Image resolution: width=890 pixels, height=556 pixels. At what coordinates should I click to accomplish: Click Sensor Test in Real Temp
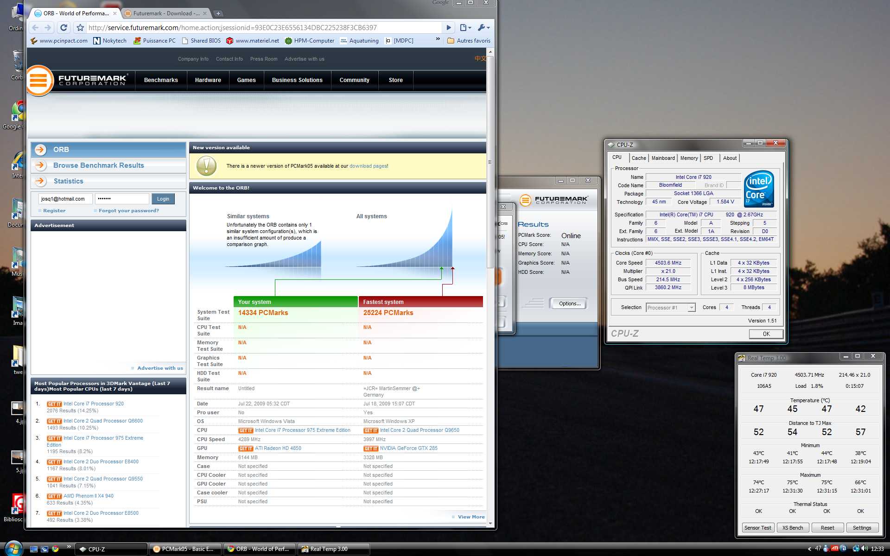(x=757, y=528)
